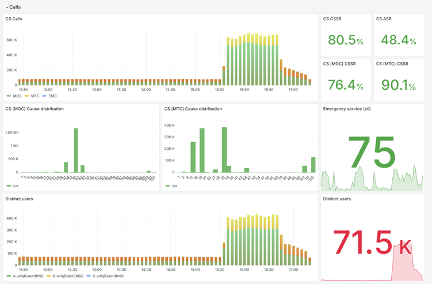Click cnt legend icon in MTC Cause distribution
Image resolution: width=432 pixels, height=284 pixels.
point(167,186)
